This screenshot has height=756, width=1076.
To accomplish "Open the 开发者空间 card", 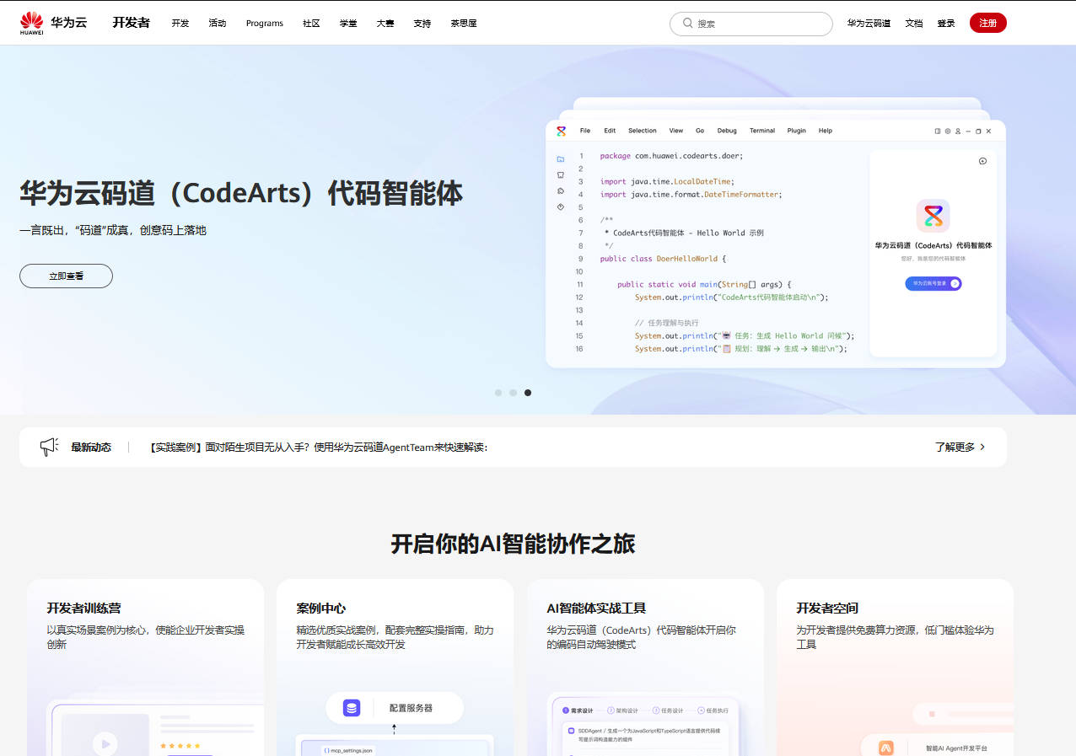I will coord(895,667).
